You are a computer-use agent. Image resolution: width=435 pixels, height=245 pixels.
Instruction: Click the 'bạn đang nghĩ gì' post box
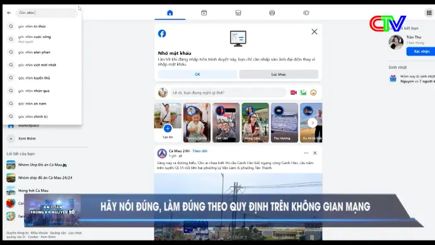point(228,92)
